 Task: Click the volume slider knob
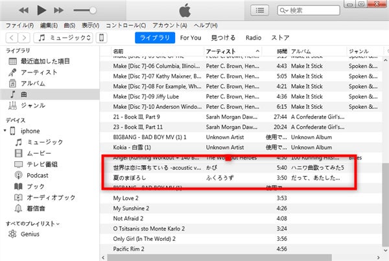click(x=93, y=10)
